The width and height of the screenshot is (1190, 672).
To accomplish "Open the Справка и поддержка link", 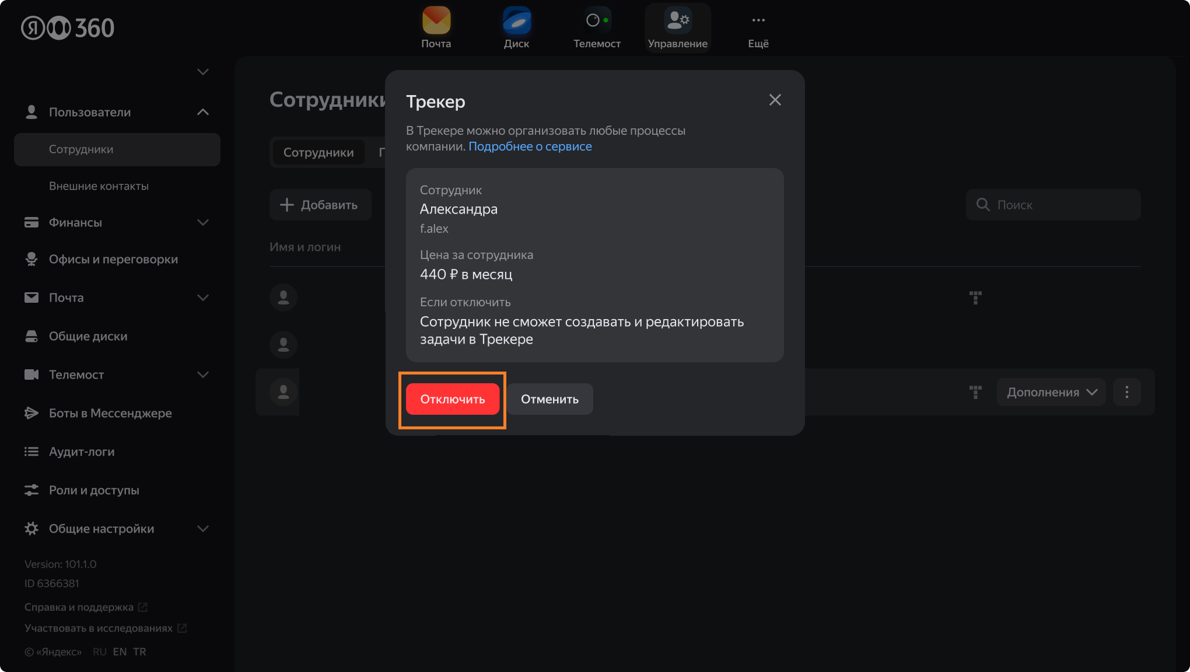I will point(86,607).
